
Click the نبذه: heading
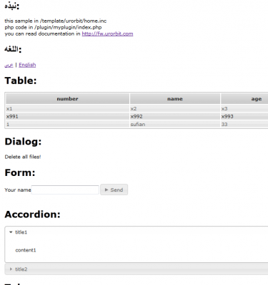[x=12, y=6]
